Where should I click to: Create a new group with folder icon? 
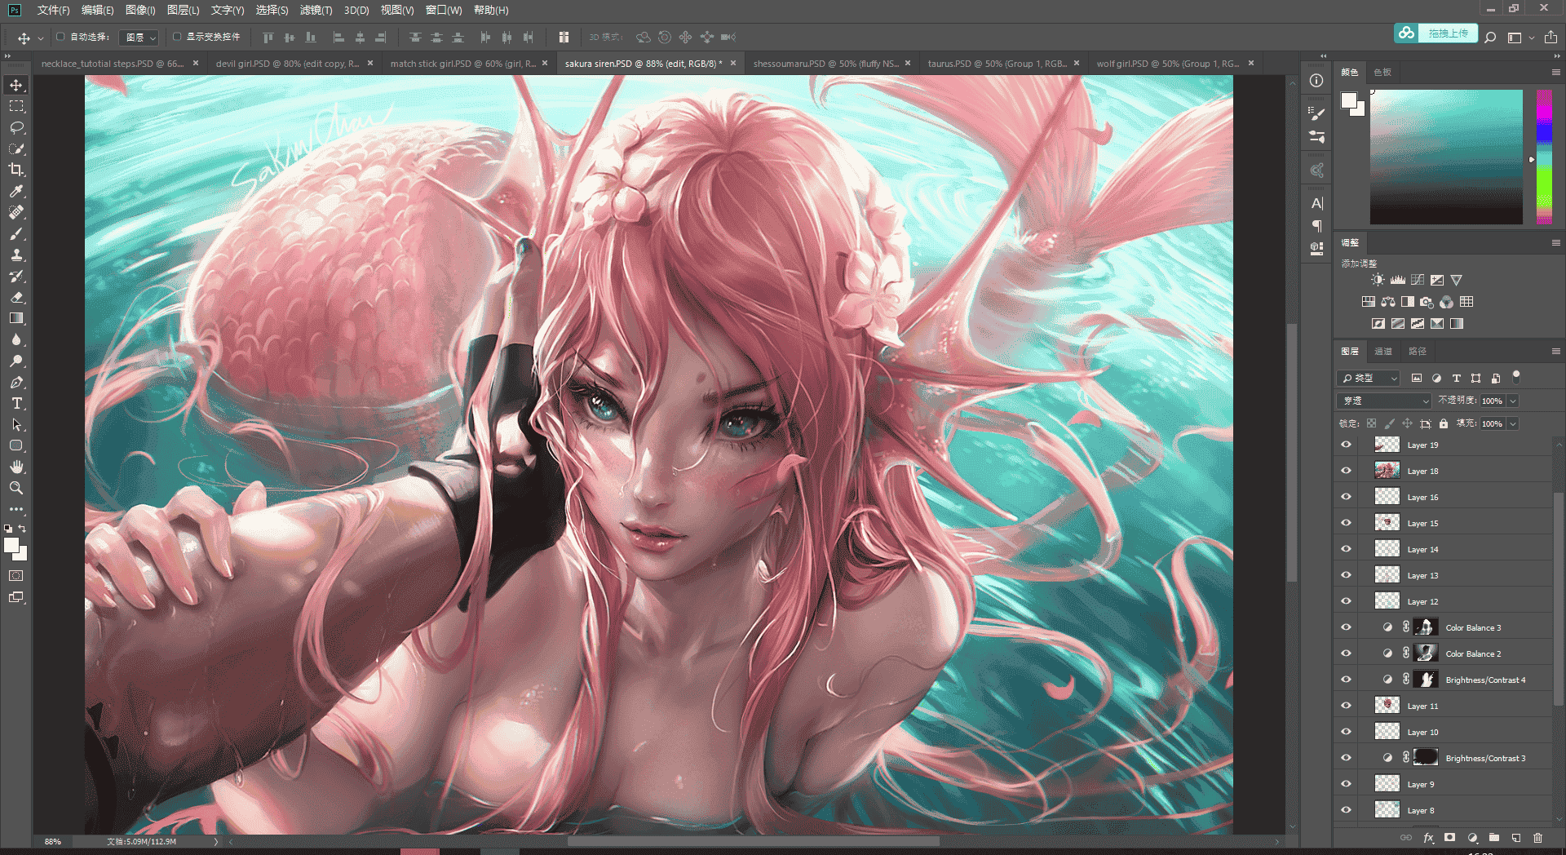[1494, 838]
